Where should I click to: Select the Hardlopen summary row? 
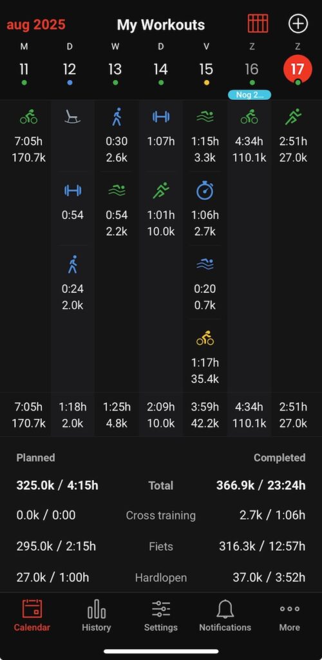tap(161, 577)
